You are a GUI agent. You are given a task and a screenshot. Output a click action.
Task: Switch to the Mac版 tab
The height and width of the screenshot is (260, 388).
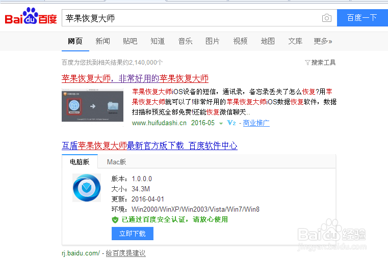pyautogui.click(x=116, y=162)
